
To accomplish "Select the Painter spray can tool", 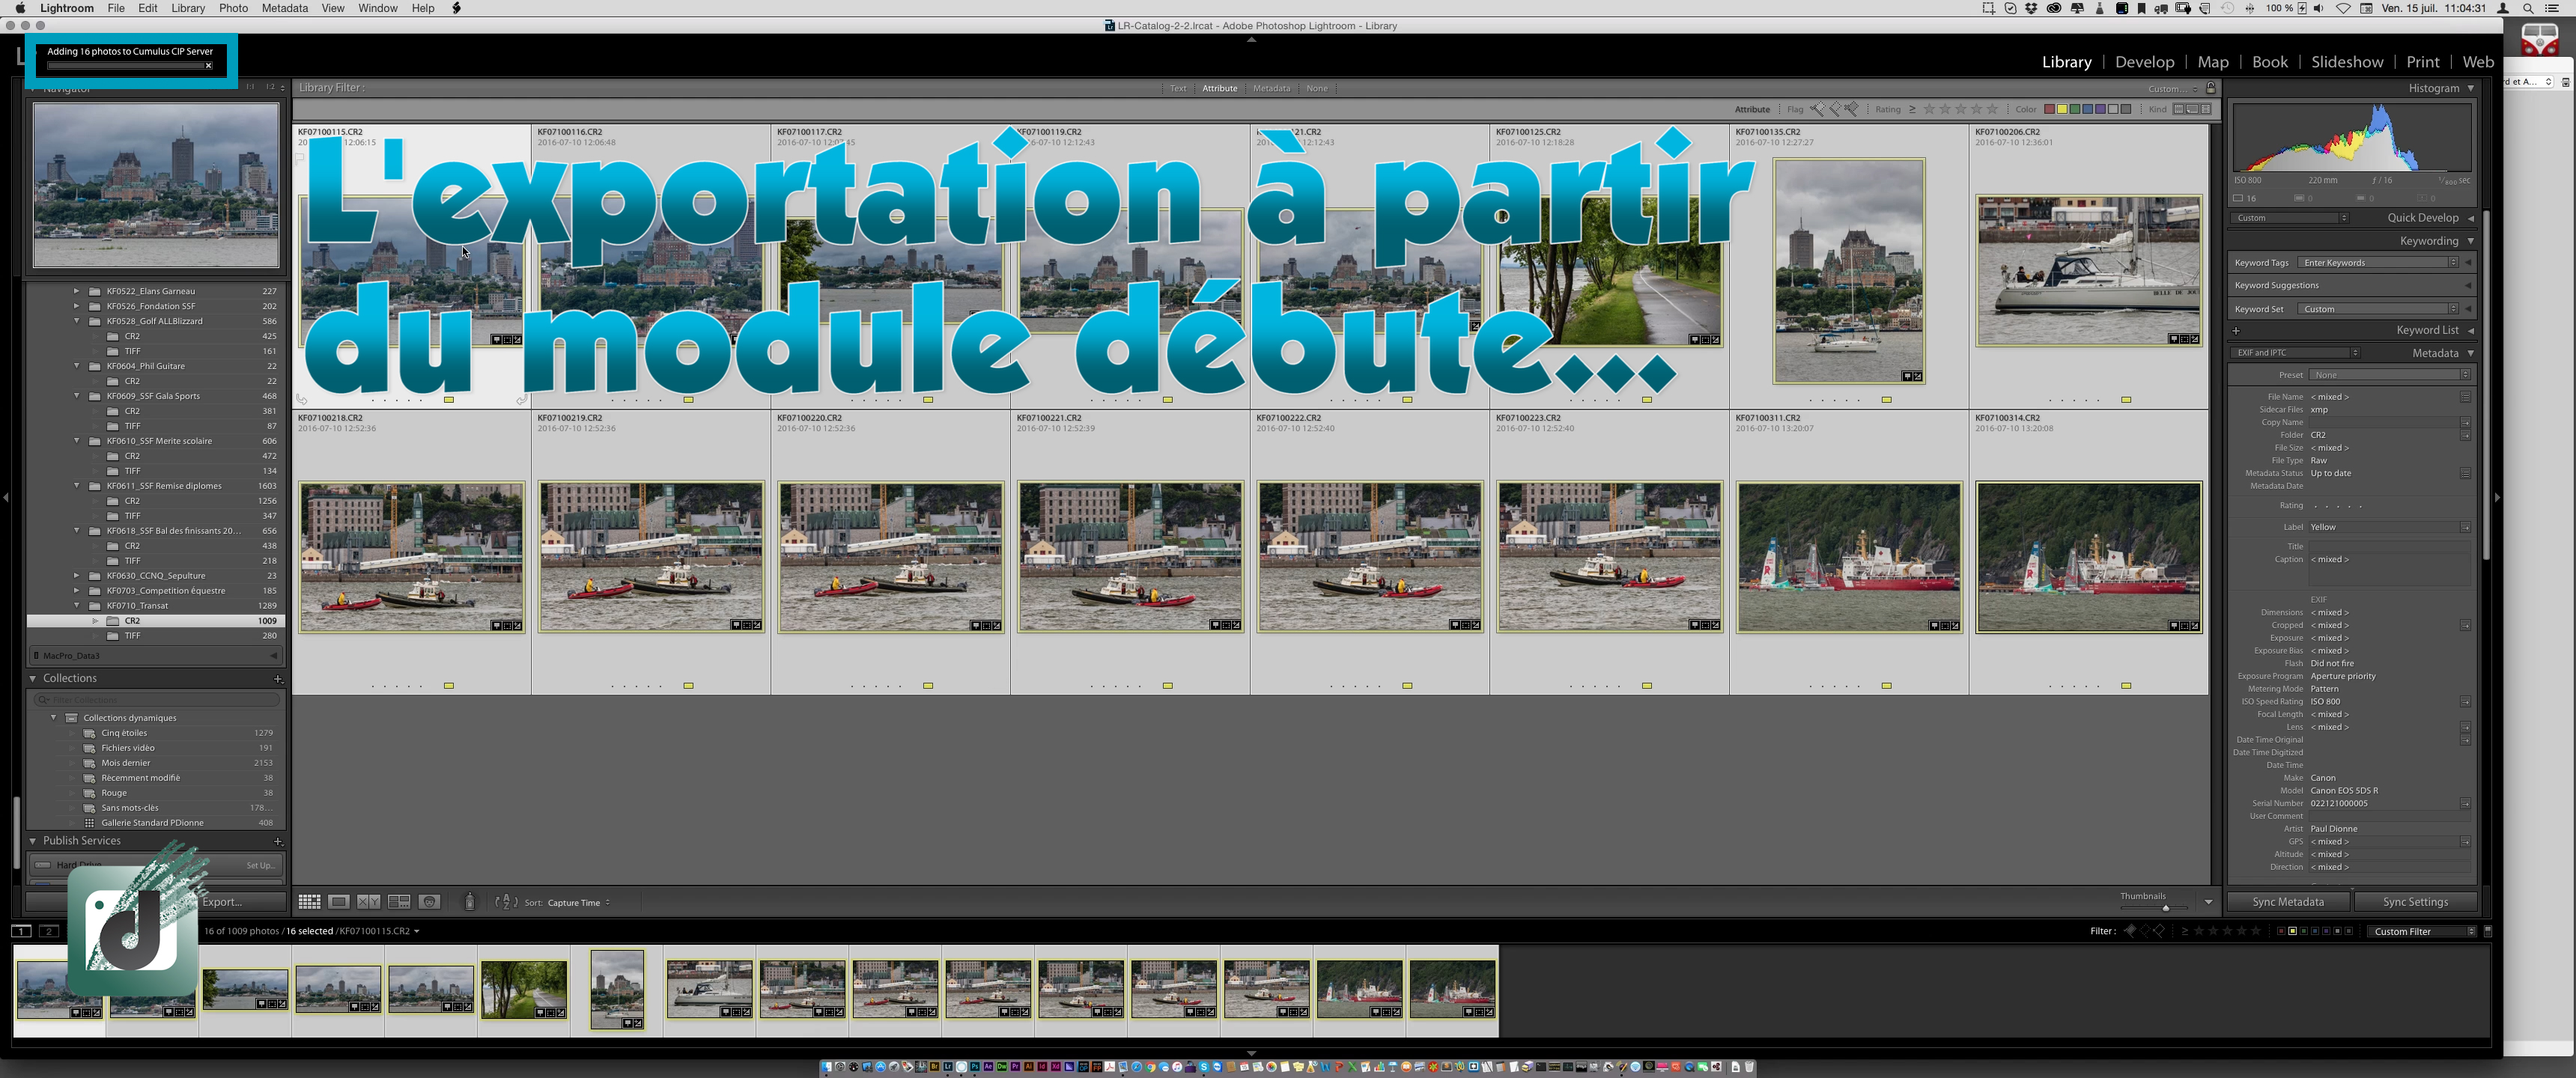I will pos(470,902).
